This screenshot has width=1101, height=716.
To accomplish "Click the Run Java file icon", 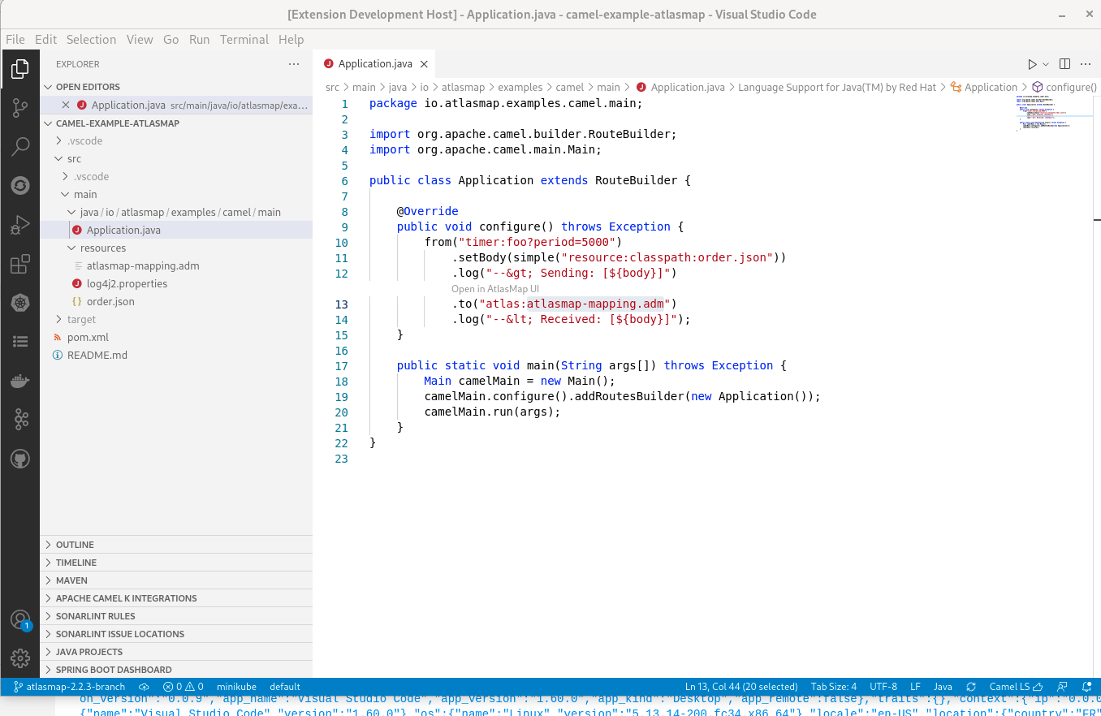I will click(x=1031, y=63).
